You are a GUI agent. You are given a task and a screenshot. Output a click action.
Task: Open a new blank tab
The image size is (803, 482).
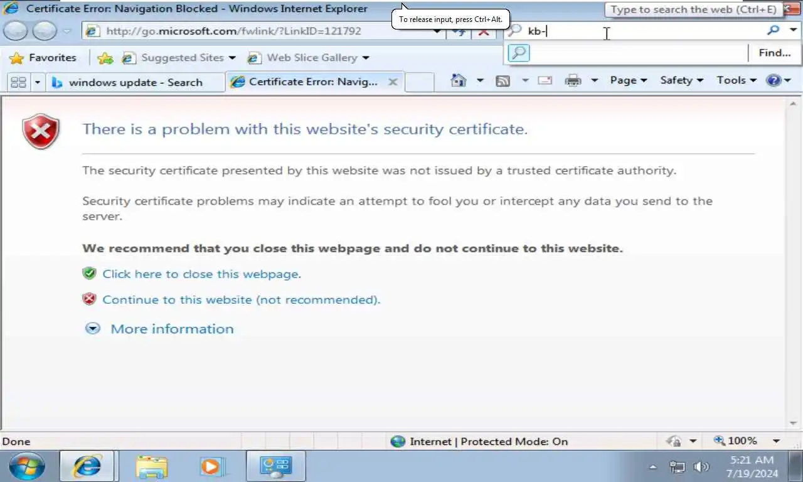point(420,82)
